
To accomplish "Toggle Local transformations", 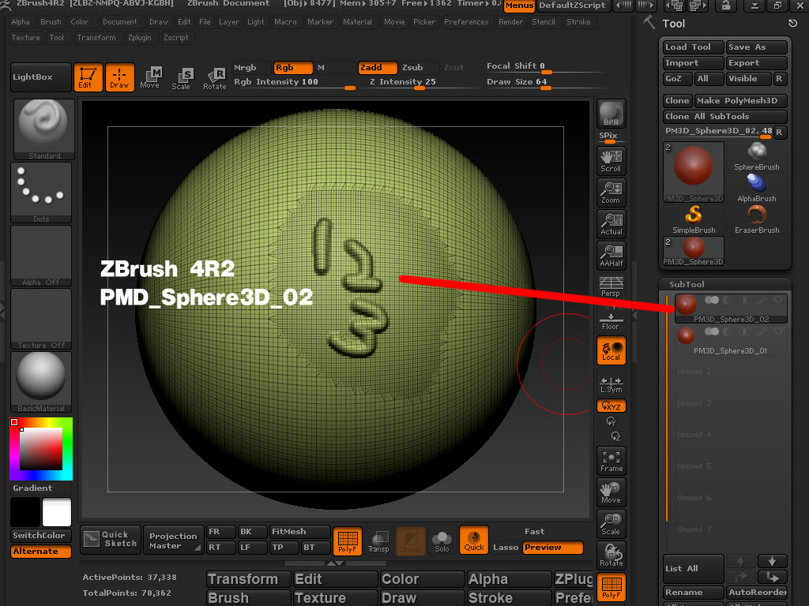I will [611, 350].
